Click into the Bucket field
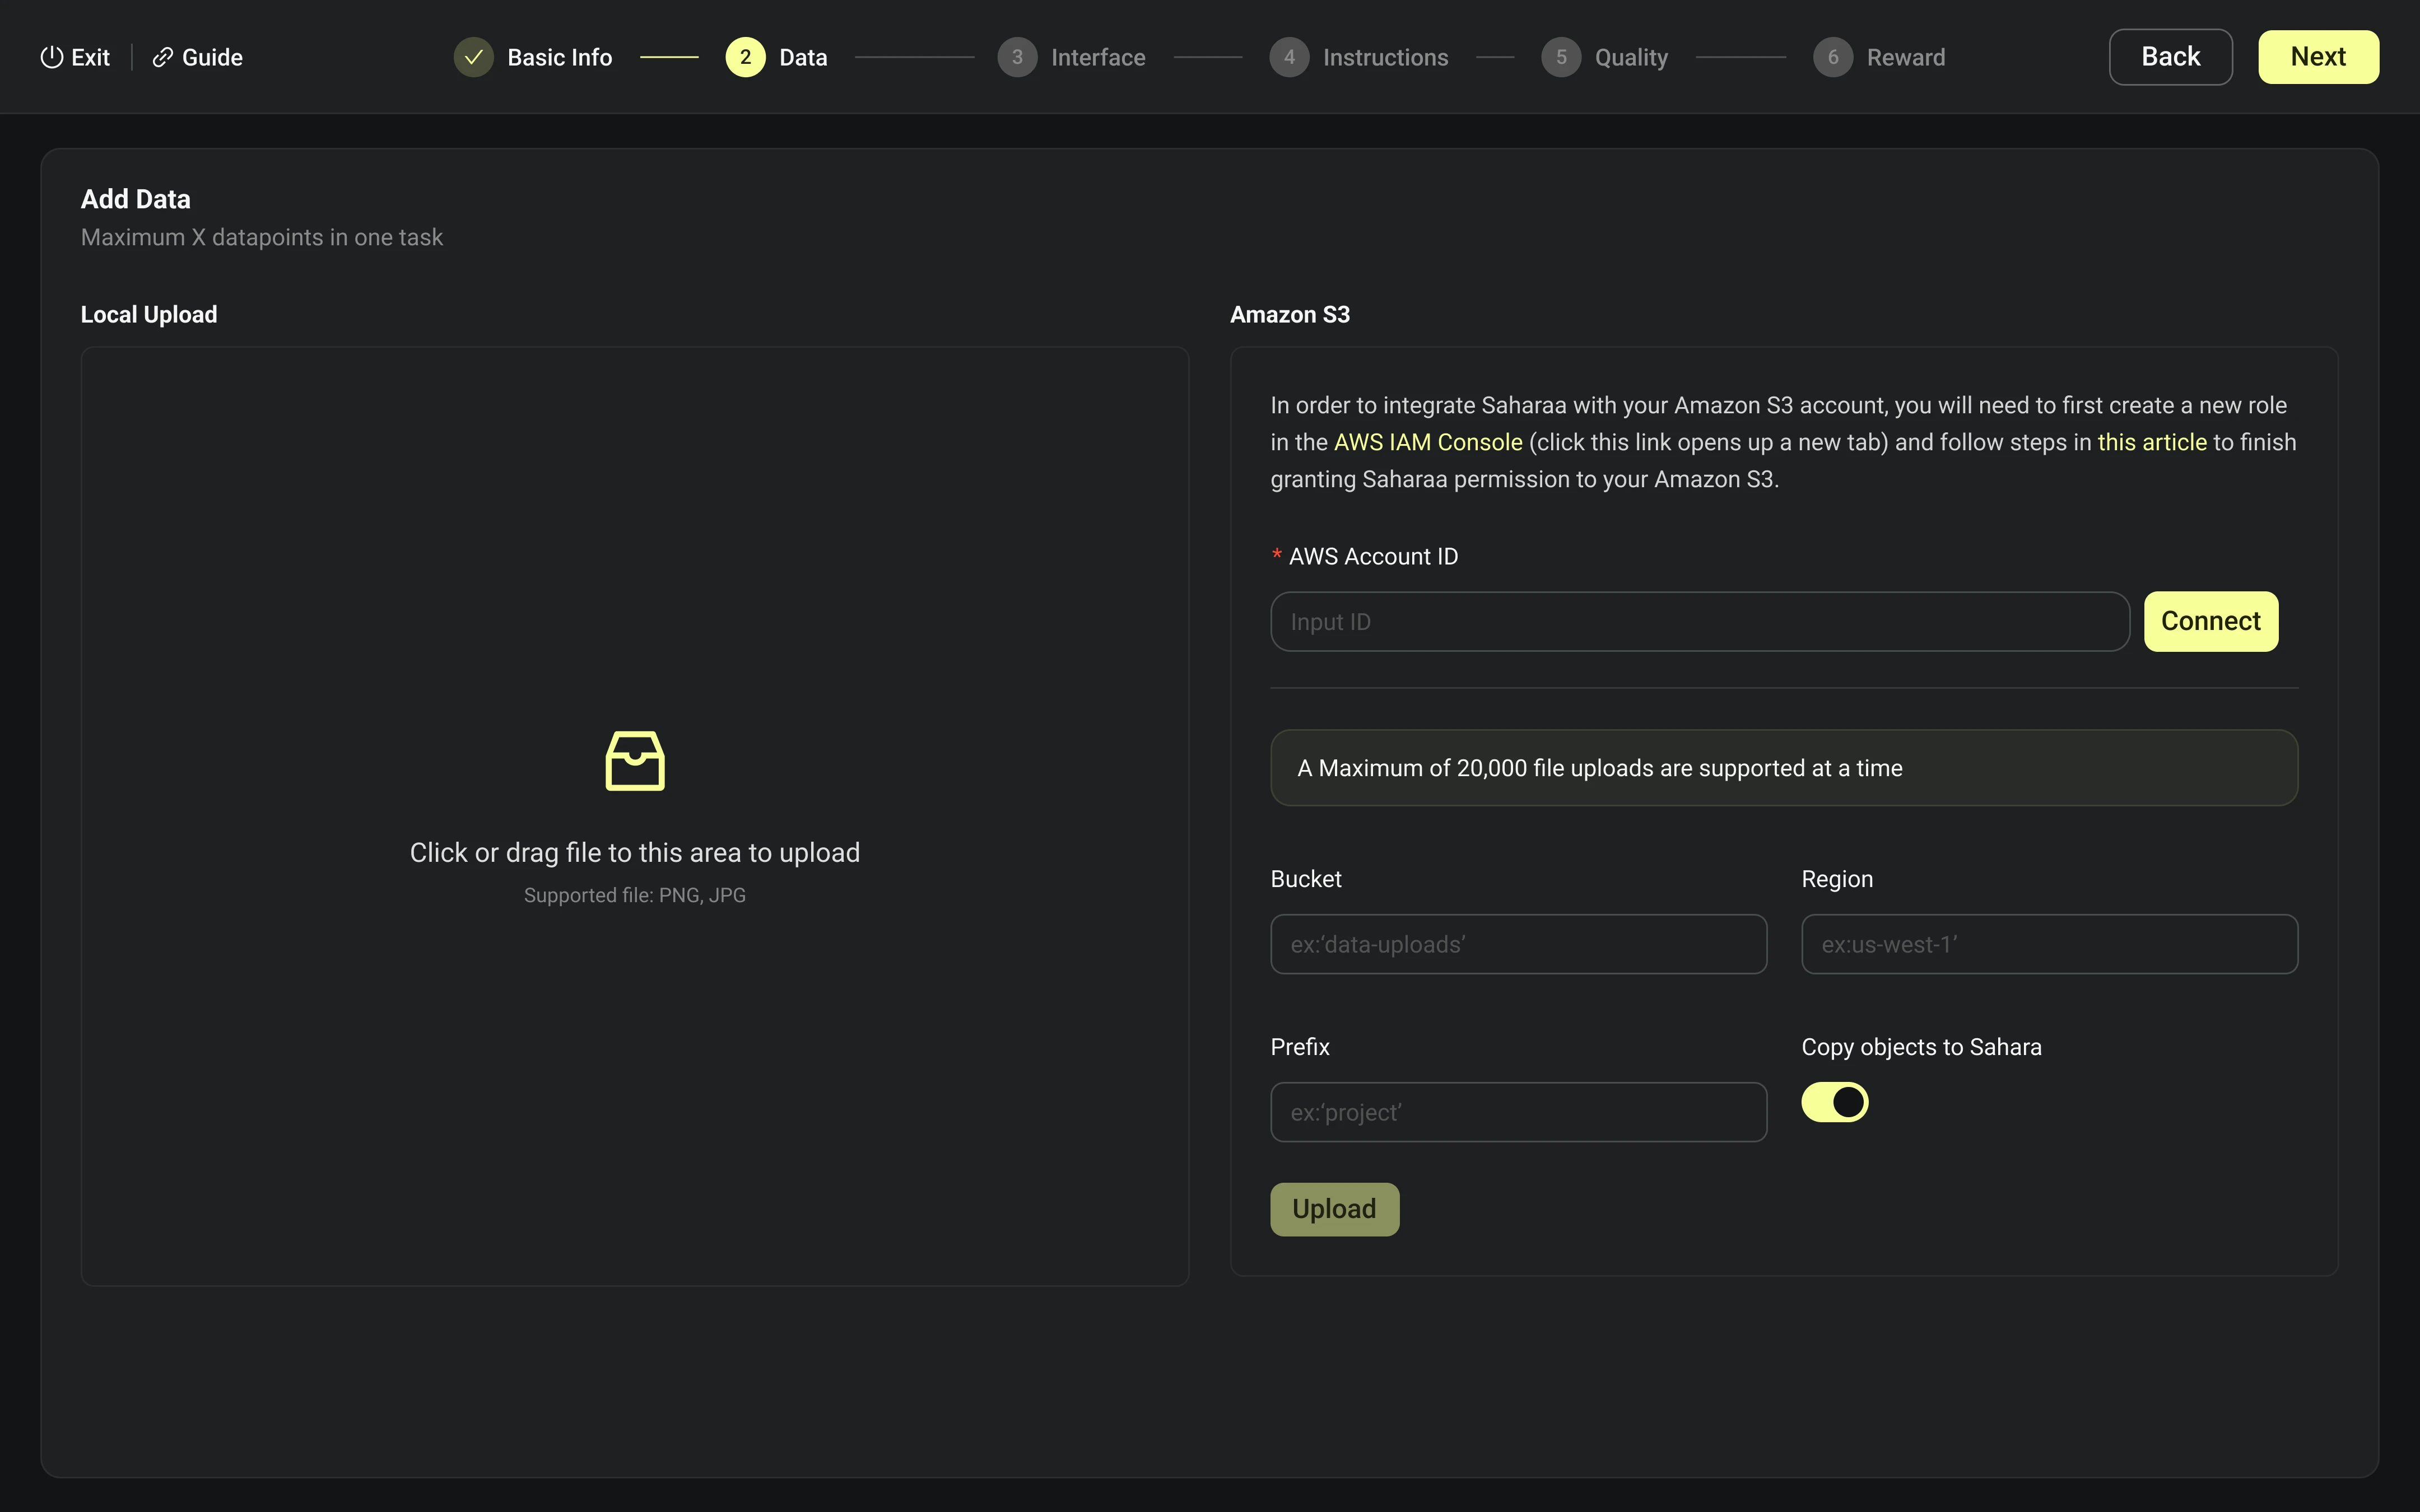2420x1512 pixels. (1518, 944)
